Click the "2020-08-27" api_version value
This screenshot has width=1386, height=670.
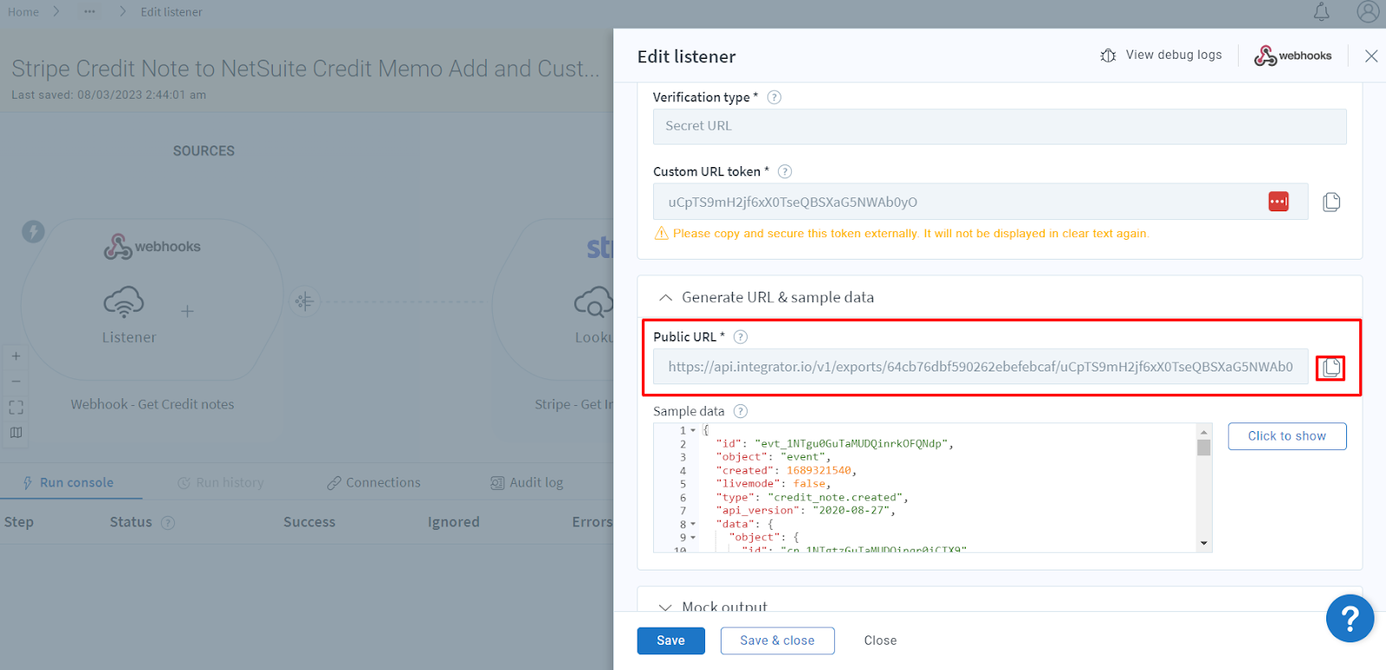coord(851,510)
